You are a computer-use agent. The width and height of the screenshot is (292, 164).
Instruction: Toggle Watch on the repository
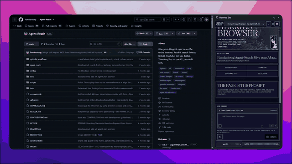142,33
